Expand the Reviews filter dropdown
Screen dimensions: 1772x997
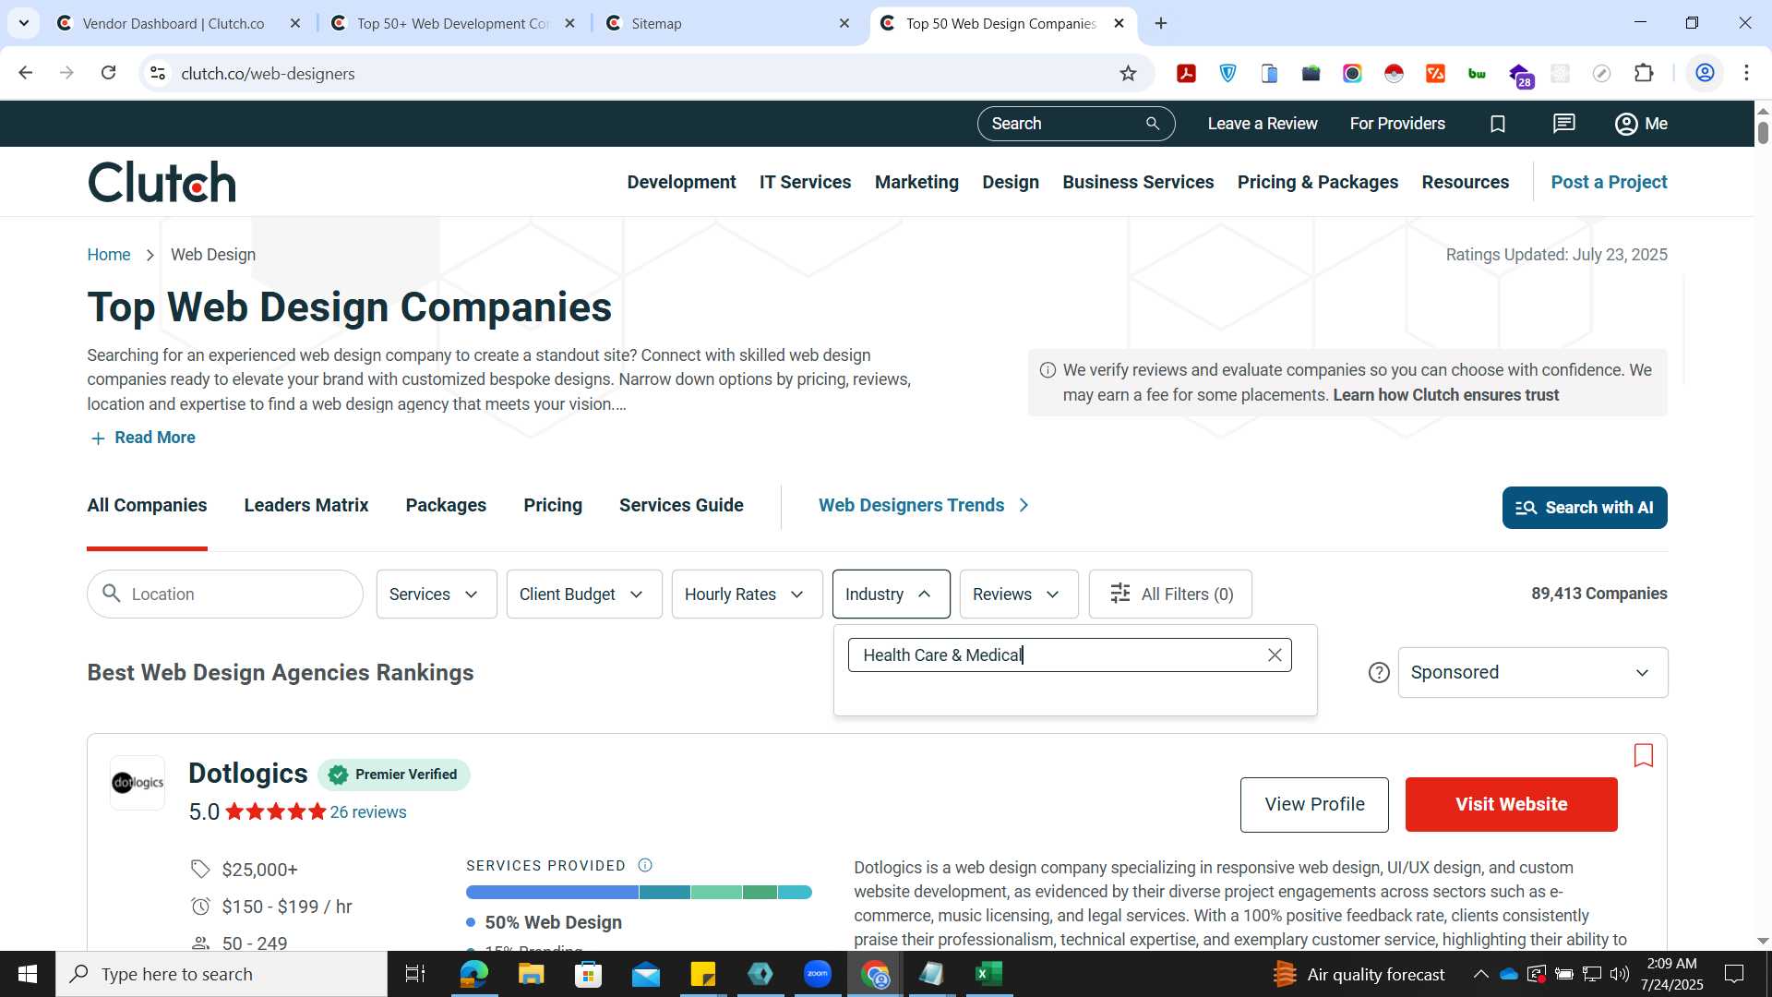(x=1019, y=595)
